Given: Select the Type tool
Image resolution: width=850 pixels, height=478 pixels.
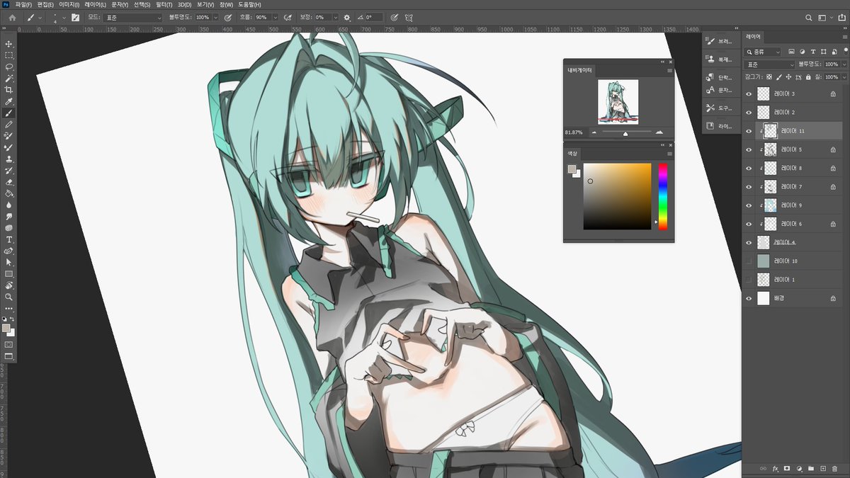Looking at the screenshot, I should click(x=9, y=239).
